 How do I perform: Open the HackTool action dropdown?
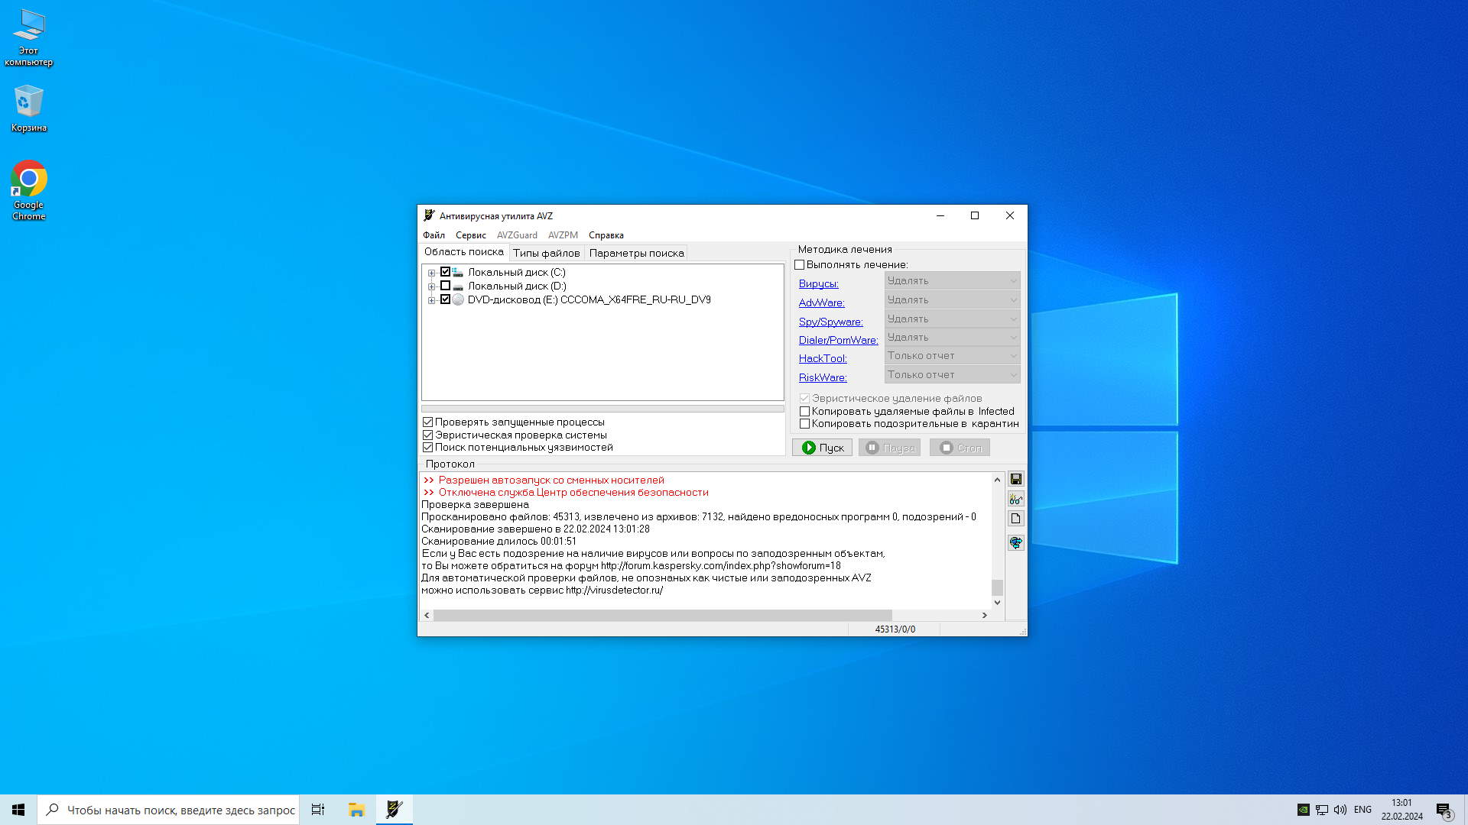pos(952,356)
